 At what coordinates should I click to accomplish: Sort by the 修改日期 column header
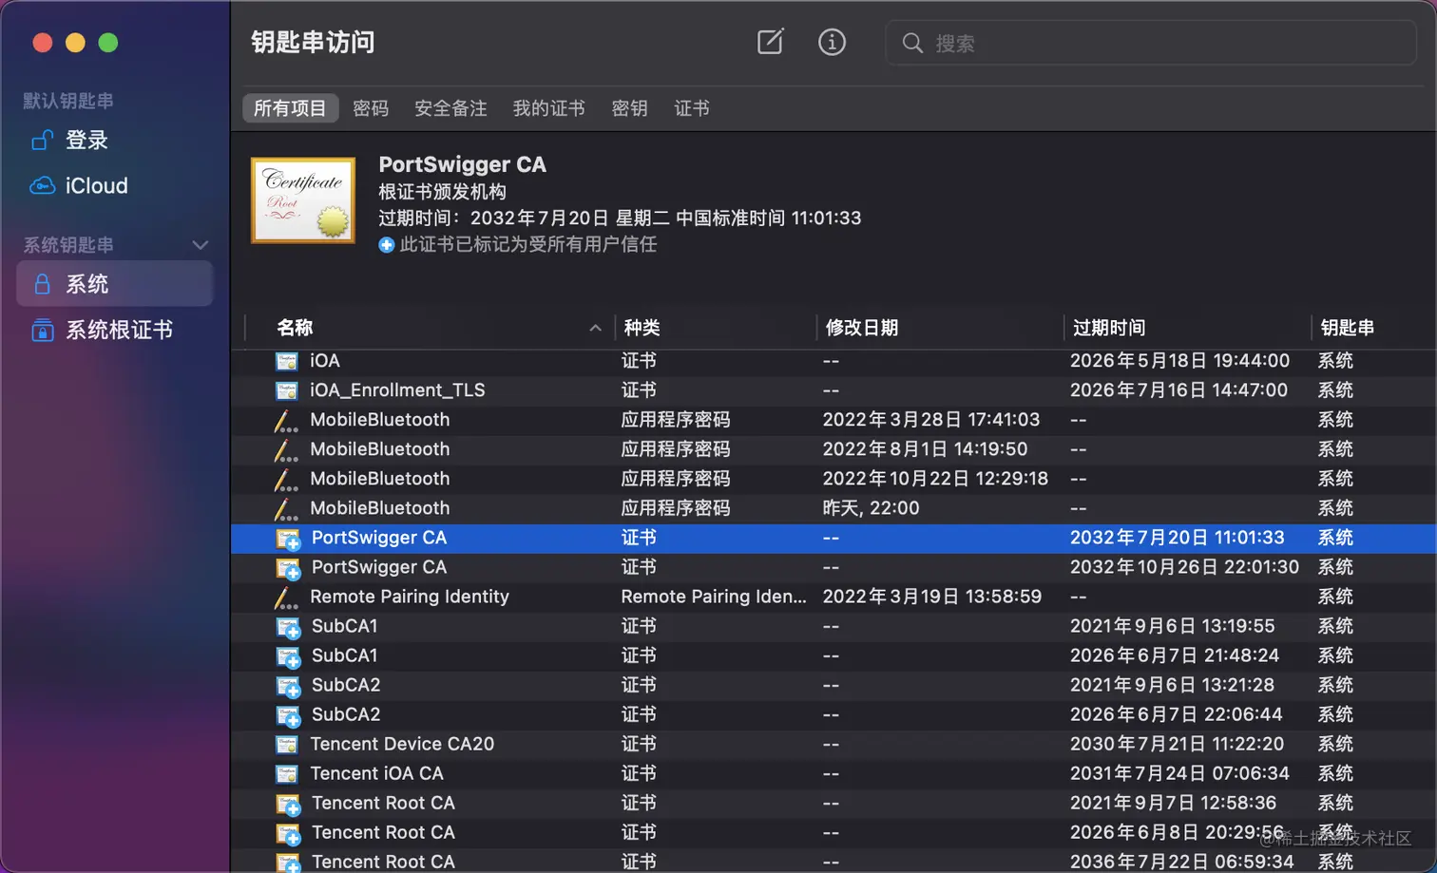940,328
